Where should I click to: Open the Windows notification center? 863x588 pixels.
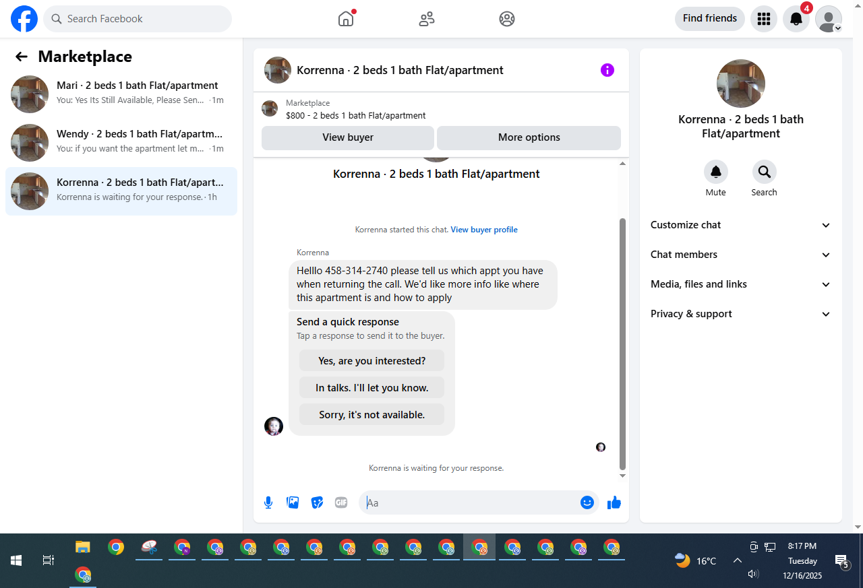[x=841, y=561]
